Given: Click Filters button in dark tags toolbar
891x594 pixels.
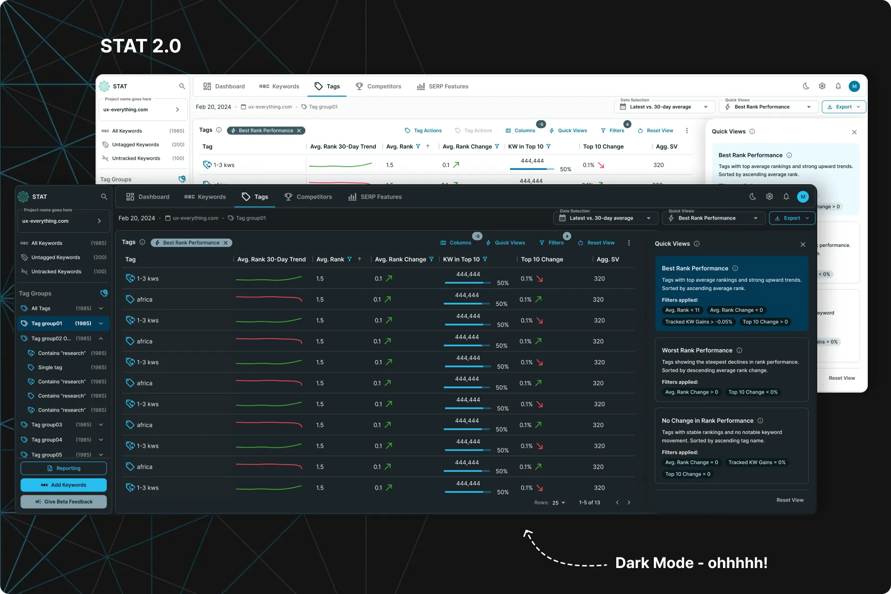Looking at the screenshot, I should [x=551, y=243].
